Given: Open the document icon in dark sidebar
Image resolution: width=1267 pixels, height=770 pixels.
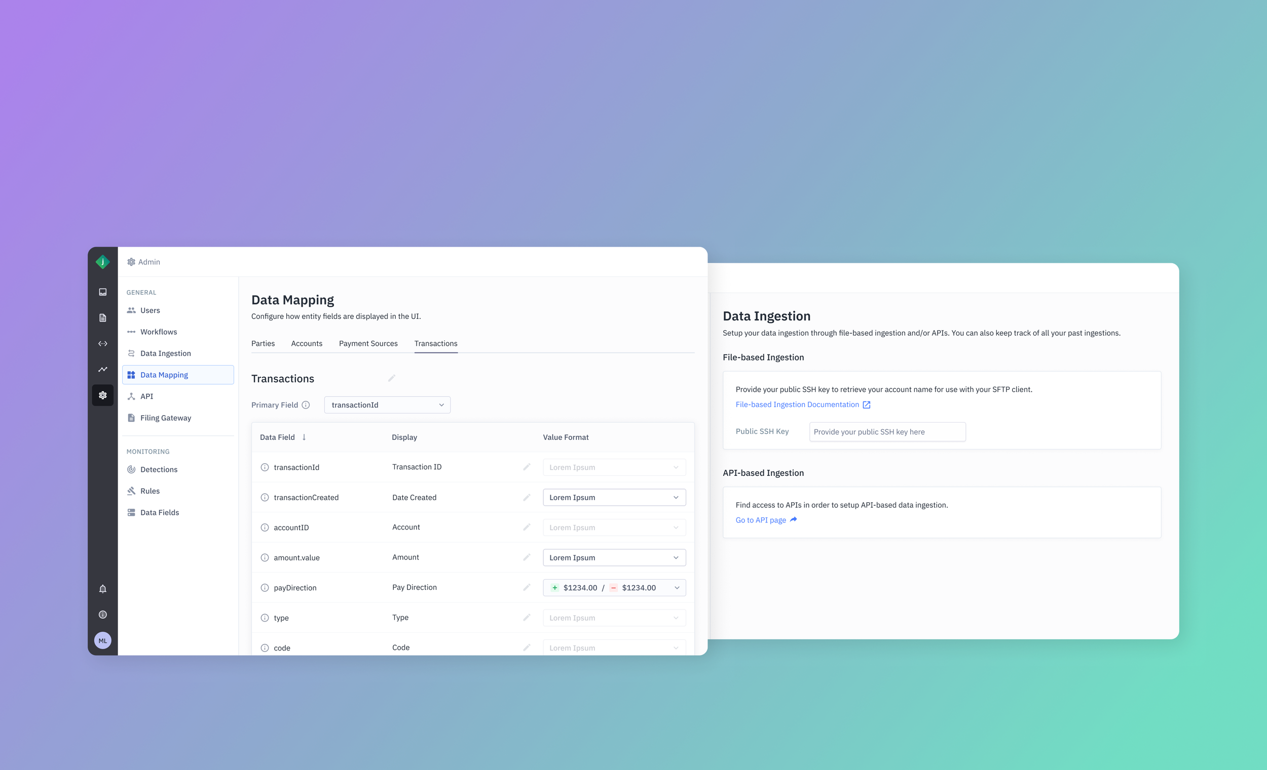Looking at the screenshot, I should click(103, 317).
